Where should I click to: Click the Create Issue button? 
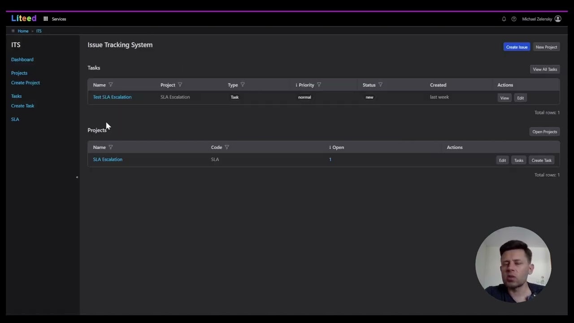click(517, 47)
